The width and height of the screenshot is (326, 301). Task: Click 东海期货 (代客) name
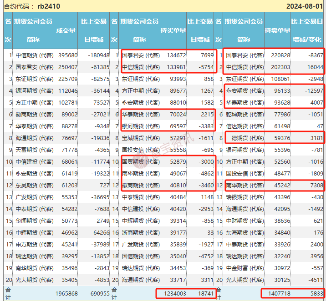(x=245, y=233)
